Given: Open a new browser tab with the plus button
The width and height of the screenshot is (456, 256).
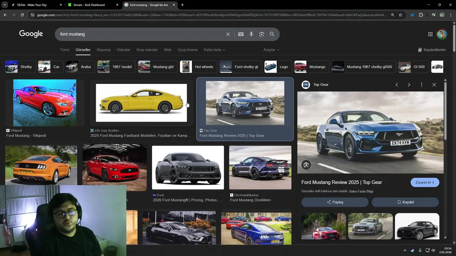Looking at the screenshot, I should [x=182, y=5].
